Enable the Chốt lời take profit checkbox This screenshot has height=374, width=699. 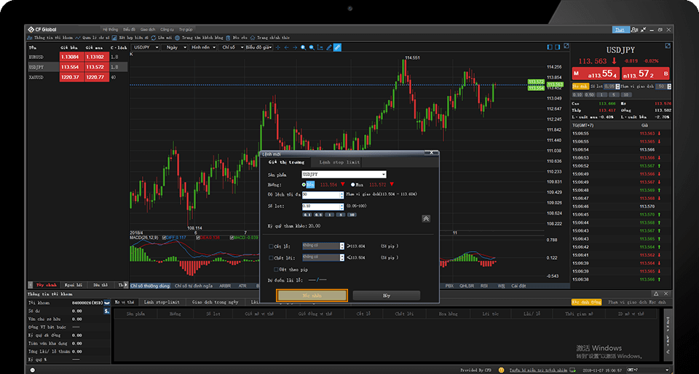click(271, 257)
